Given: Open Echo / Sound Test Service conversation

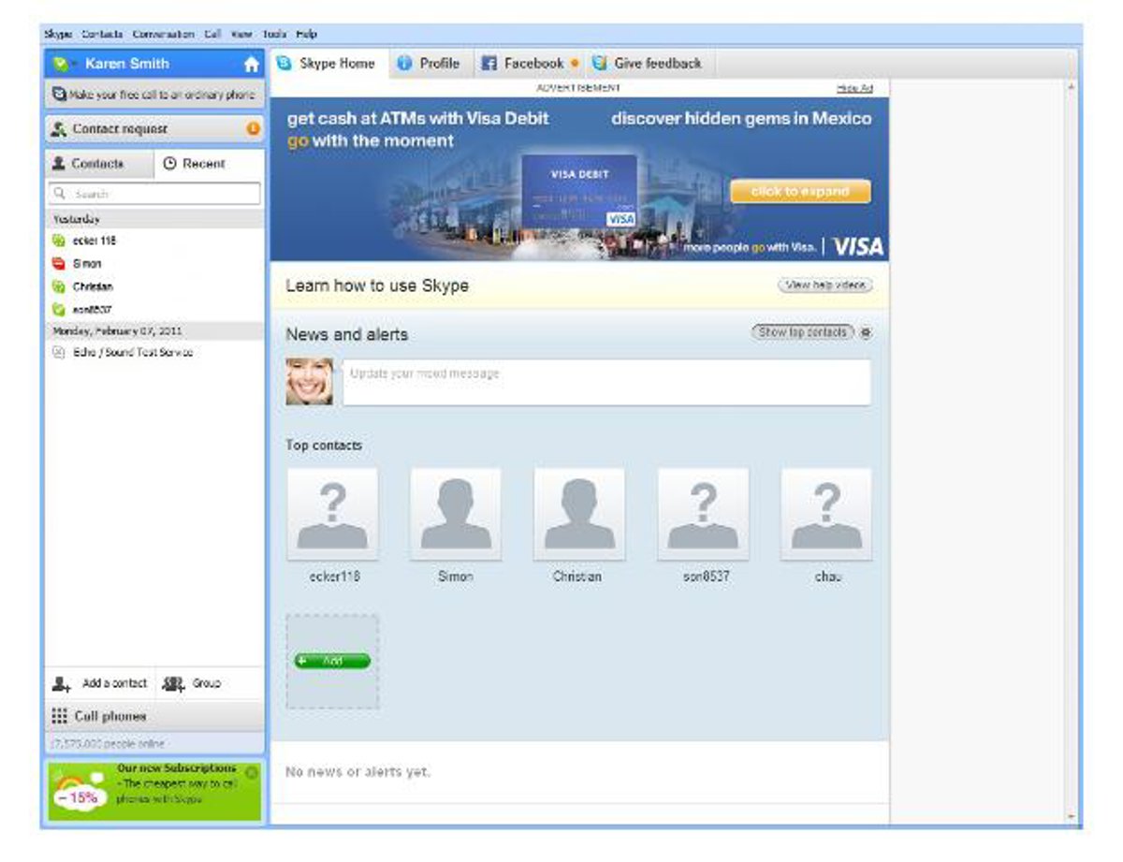Looking at the screenshot, I should click(x=132, y=353).
